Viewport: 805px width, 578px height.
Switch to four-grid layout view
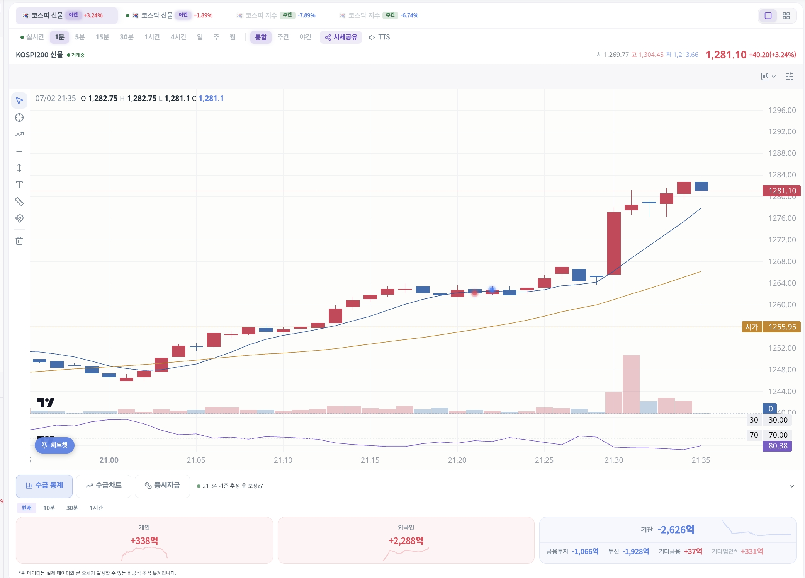tap(786, 16)
